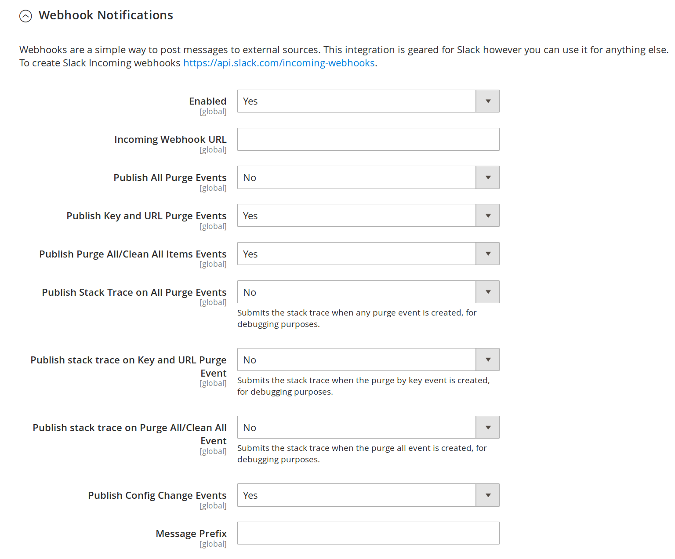The image size is (675, 559).
Task: Click the Enabled dropdown arrow icon
Action: coord(487,101)
